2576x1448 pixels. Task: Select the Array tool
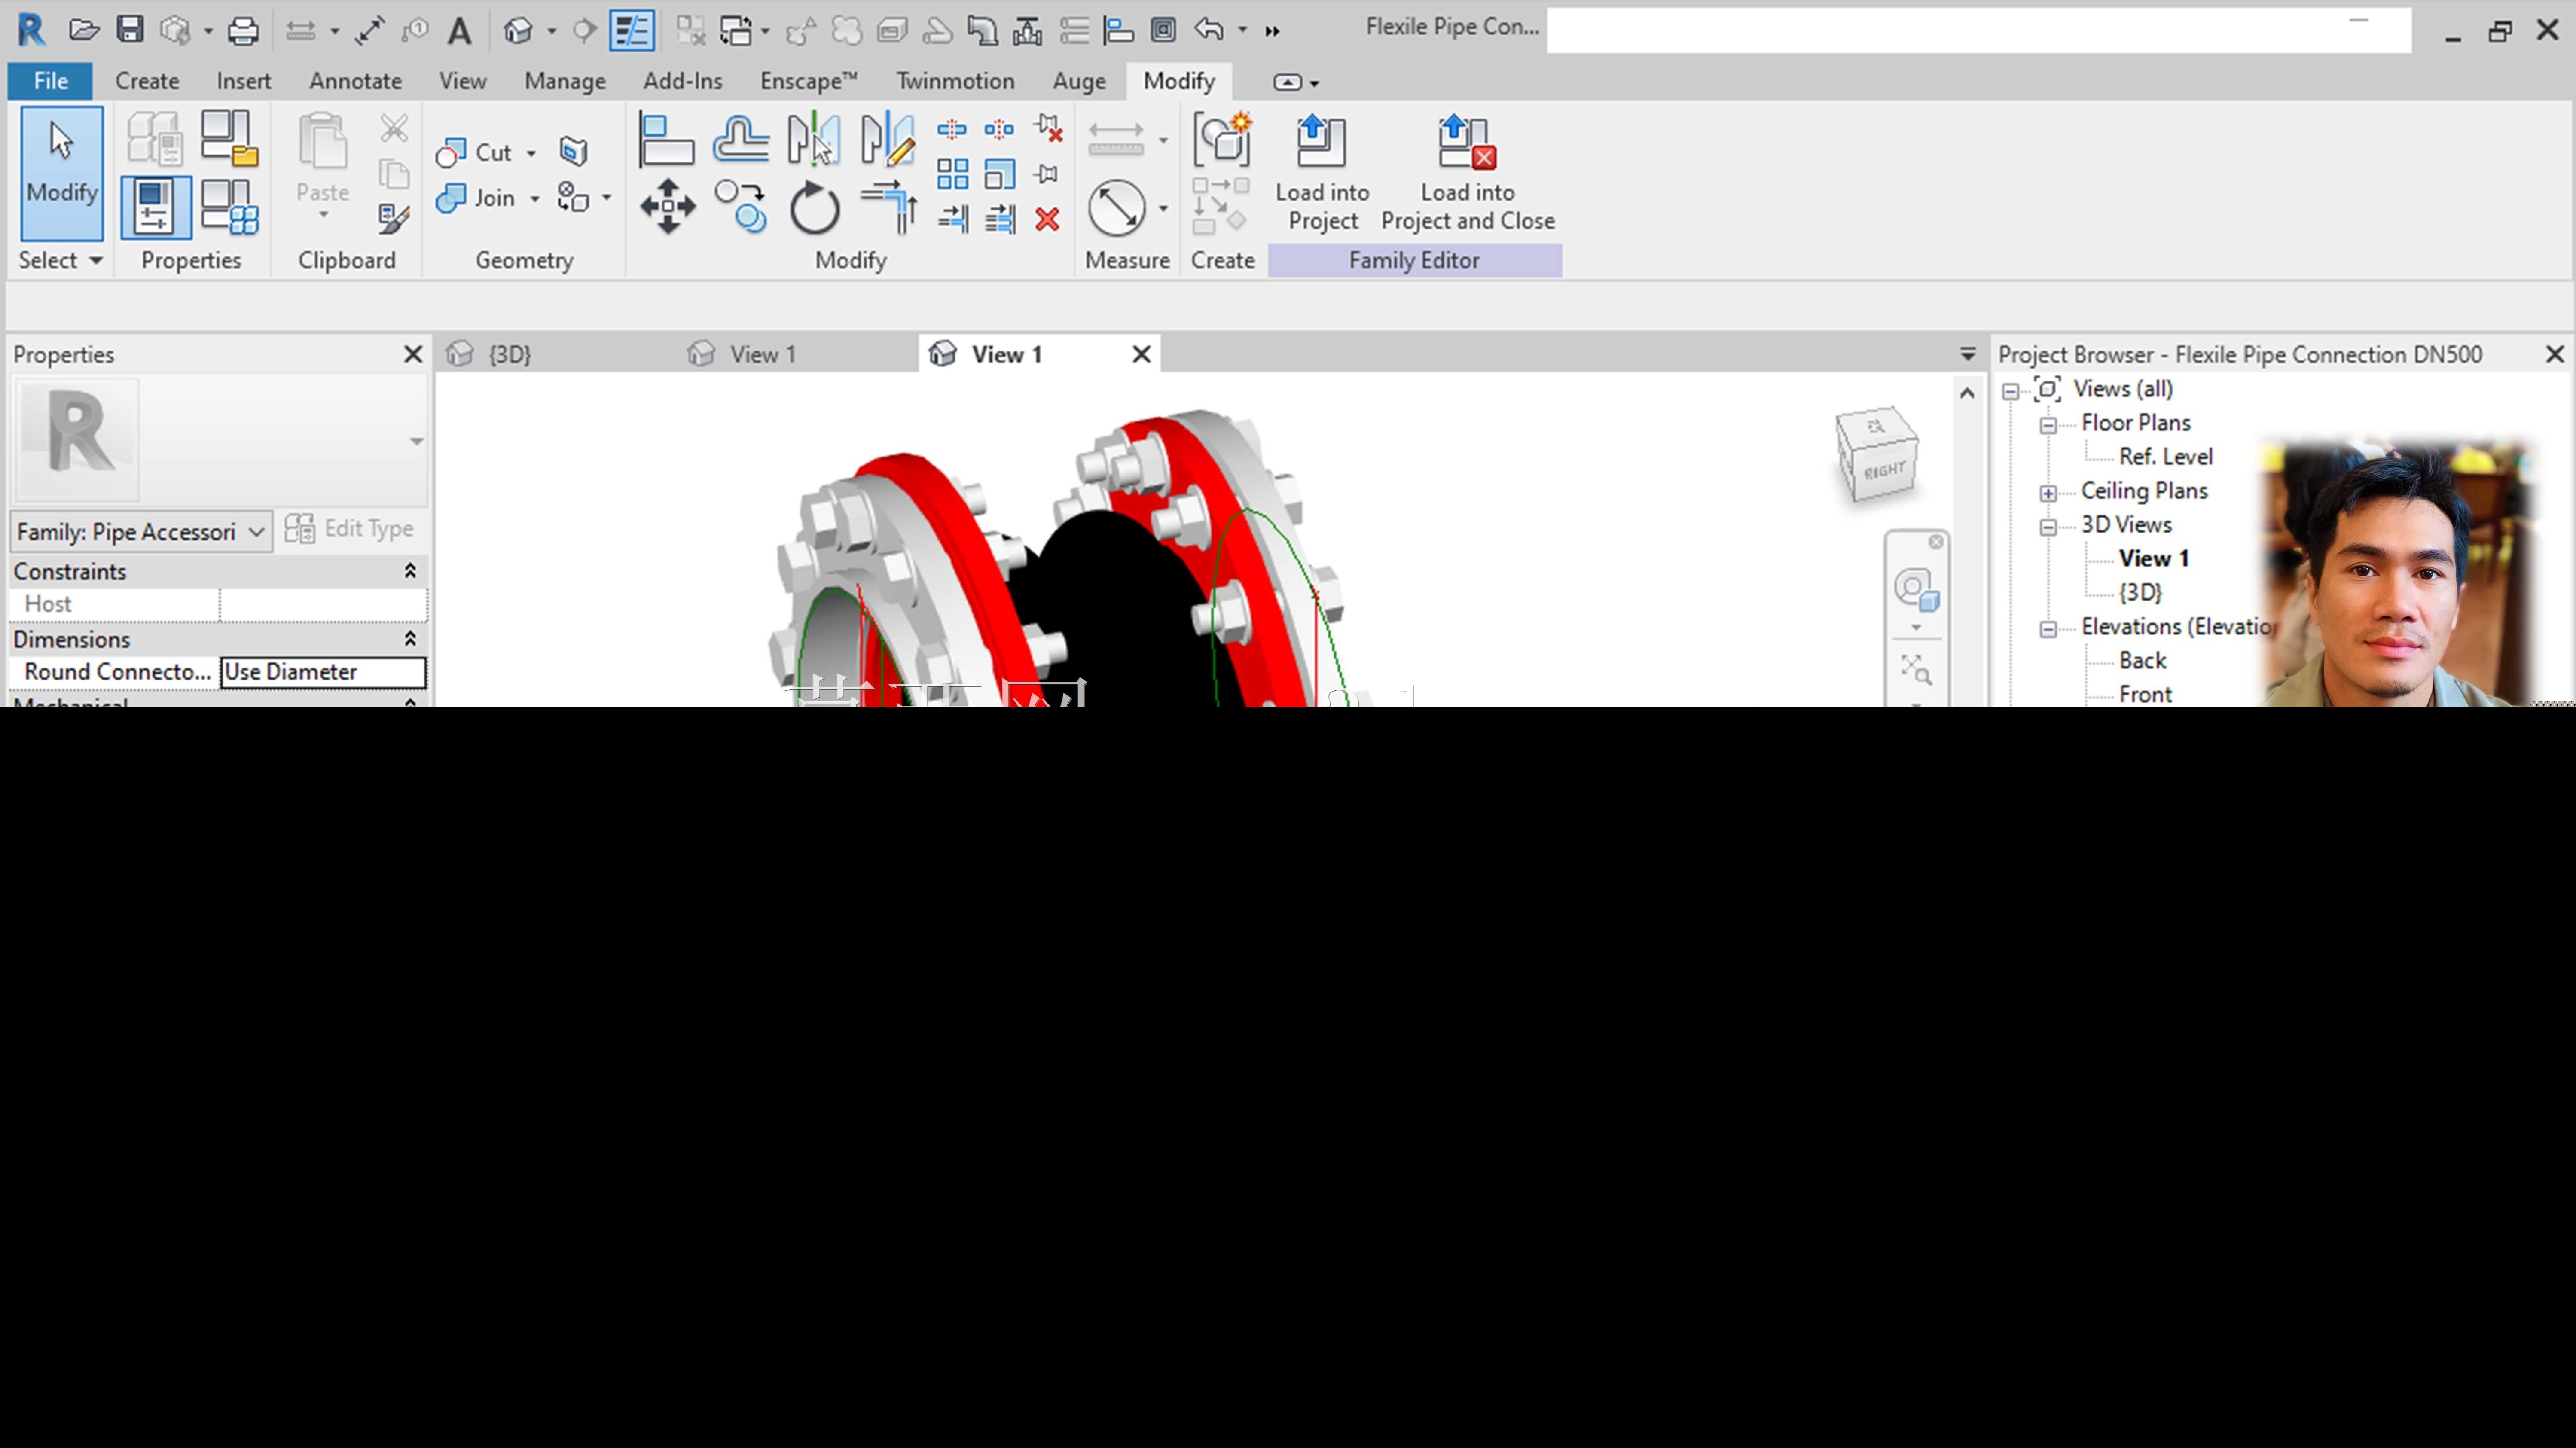952,174
